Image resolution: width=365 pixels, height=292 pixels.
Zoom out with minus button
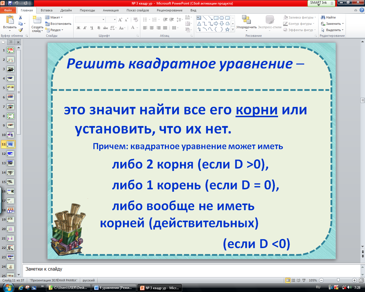click(x=321, y=280)
